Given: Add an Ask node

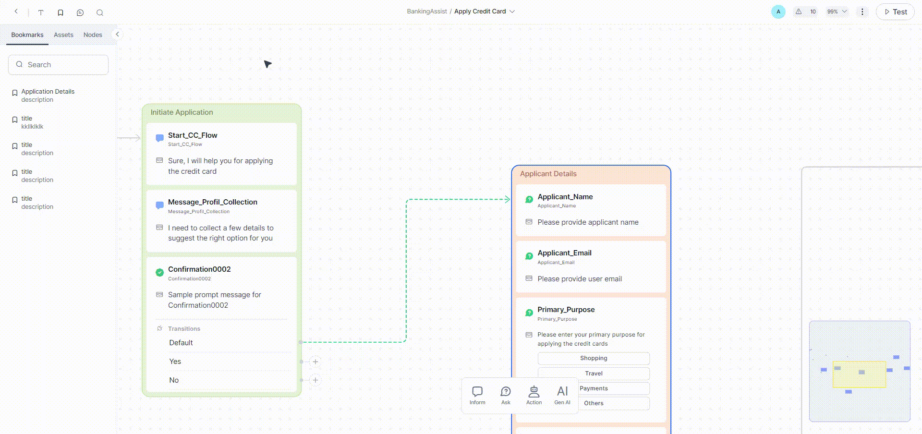Looking at the screenshot, I should coord(506,396).
